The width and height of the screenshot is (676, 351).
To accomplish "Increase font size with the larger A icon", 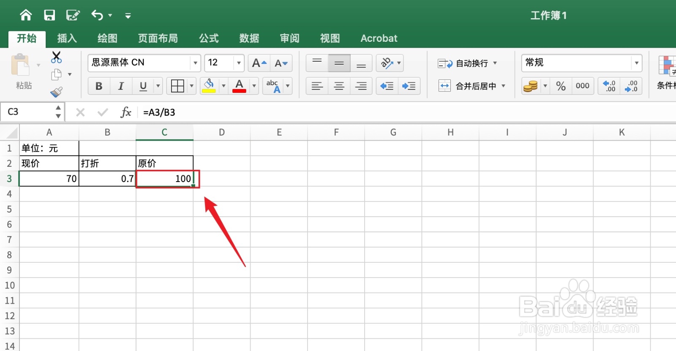I will pos(259,63).
